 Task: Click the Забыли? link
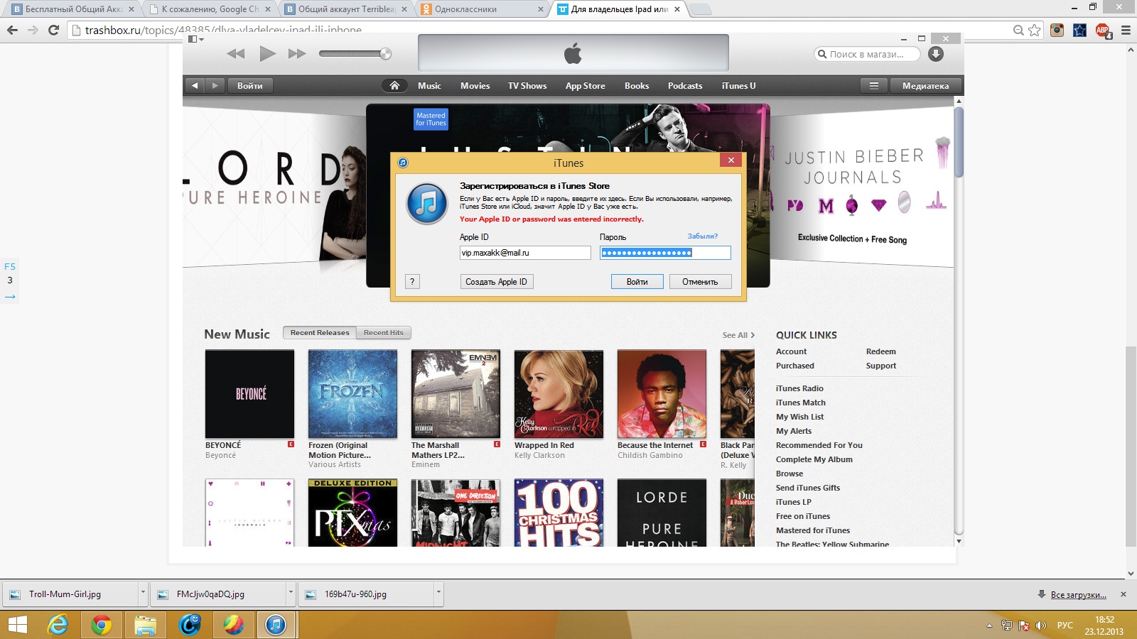702,236
